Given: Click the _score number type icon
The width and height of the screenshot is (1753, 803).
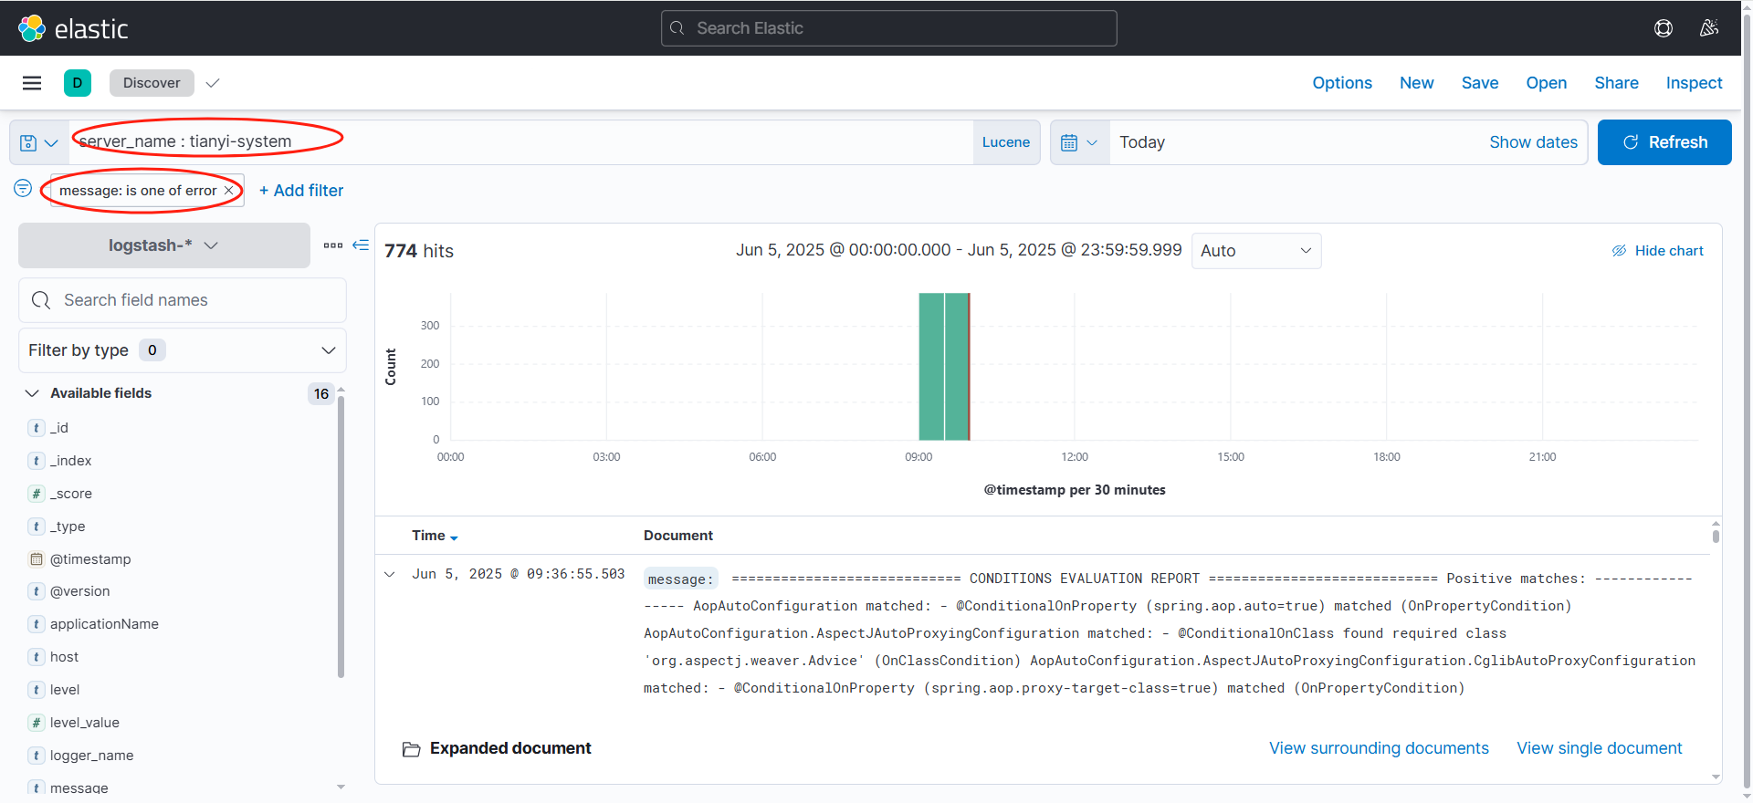Looking at the screenshot, I should click(37, 494).
